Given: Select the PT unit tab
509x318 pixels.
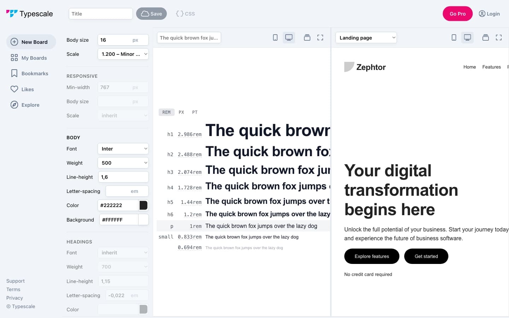Looking at the screenshot, I should [x=195, y=112].
